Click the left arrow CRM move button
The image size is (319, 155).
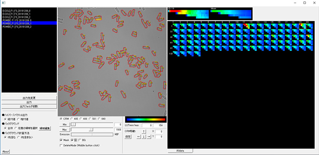pos(138,137)
